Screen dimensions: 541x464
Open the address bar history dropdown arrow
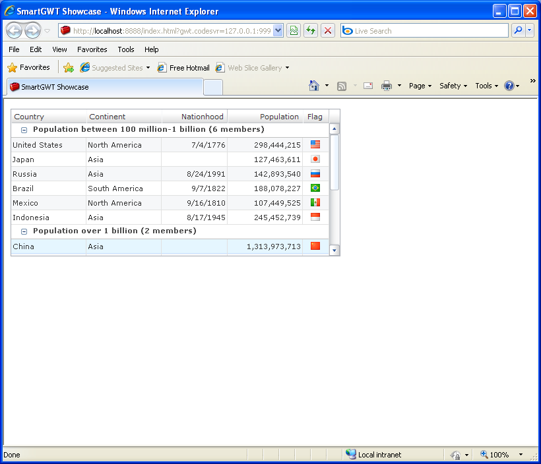pos(278,31)
